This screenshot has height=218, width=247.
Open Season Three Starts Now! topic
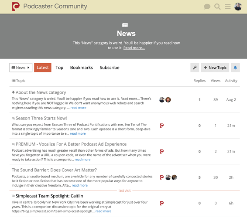click(x=41, y=118)
